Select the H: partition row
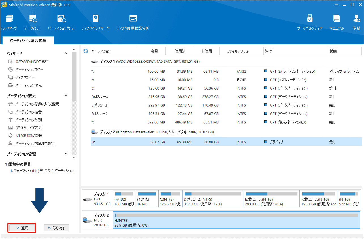Viewport: 364px width, 239px height. pos(226,142)
